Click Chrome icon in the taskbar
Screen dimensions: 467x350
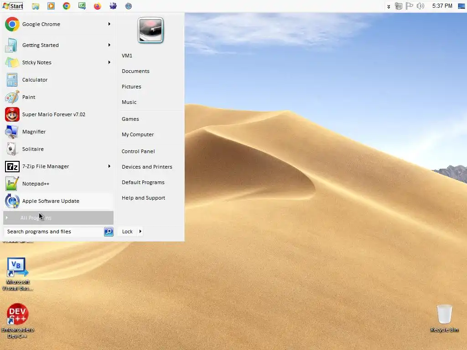click(67, 6)
